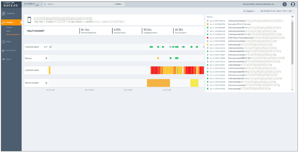The width and height of the screenshot is (299, 153).
Task: Click History scrollbar down arrow
Action: (x=292, y=89)
